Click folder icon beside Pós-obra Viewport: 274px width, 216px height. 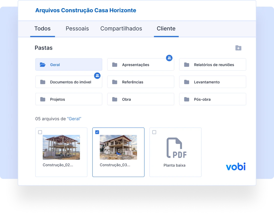click(x=187, y=99)
